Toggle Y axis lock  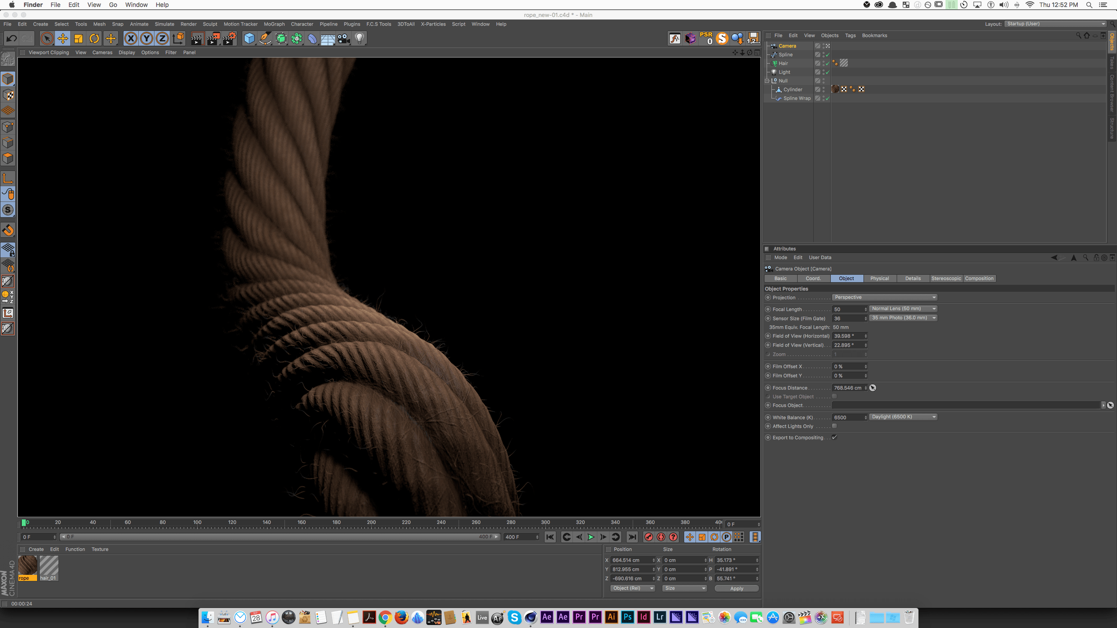[x=147, y=38]
